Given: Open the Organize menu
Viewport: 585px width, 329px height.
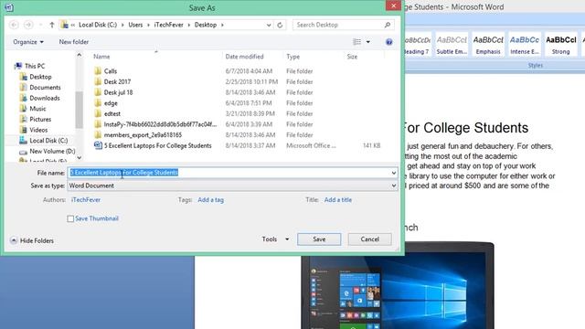Looking at the screenshot, I should point(28,42).
